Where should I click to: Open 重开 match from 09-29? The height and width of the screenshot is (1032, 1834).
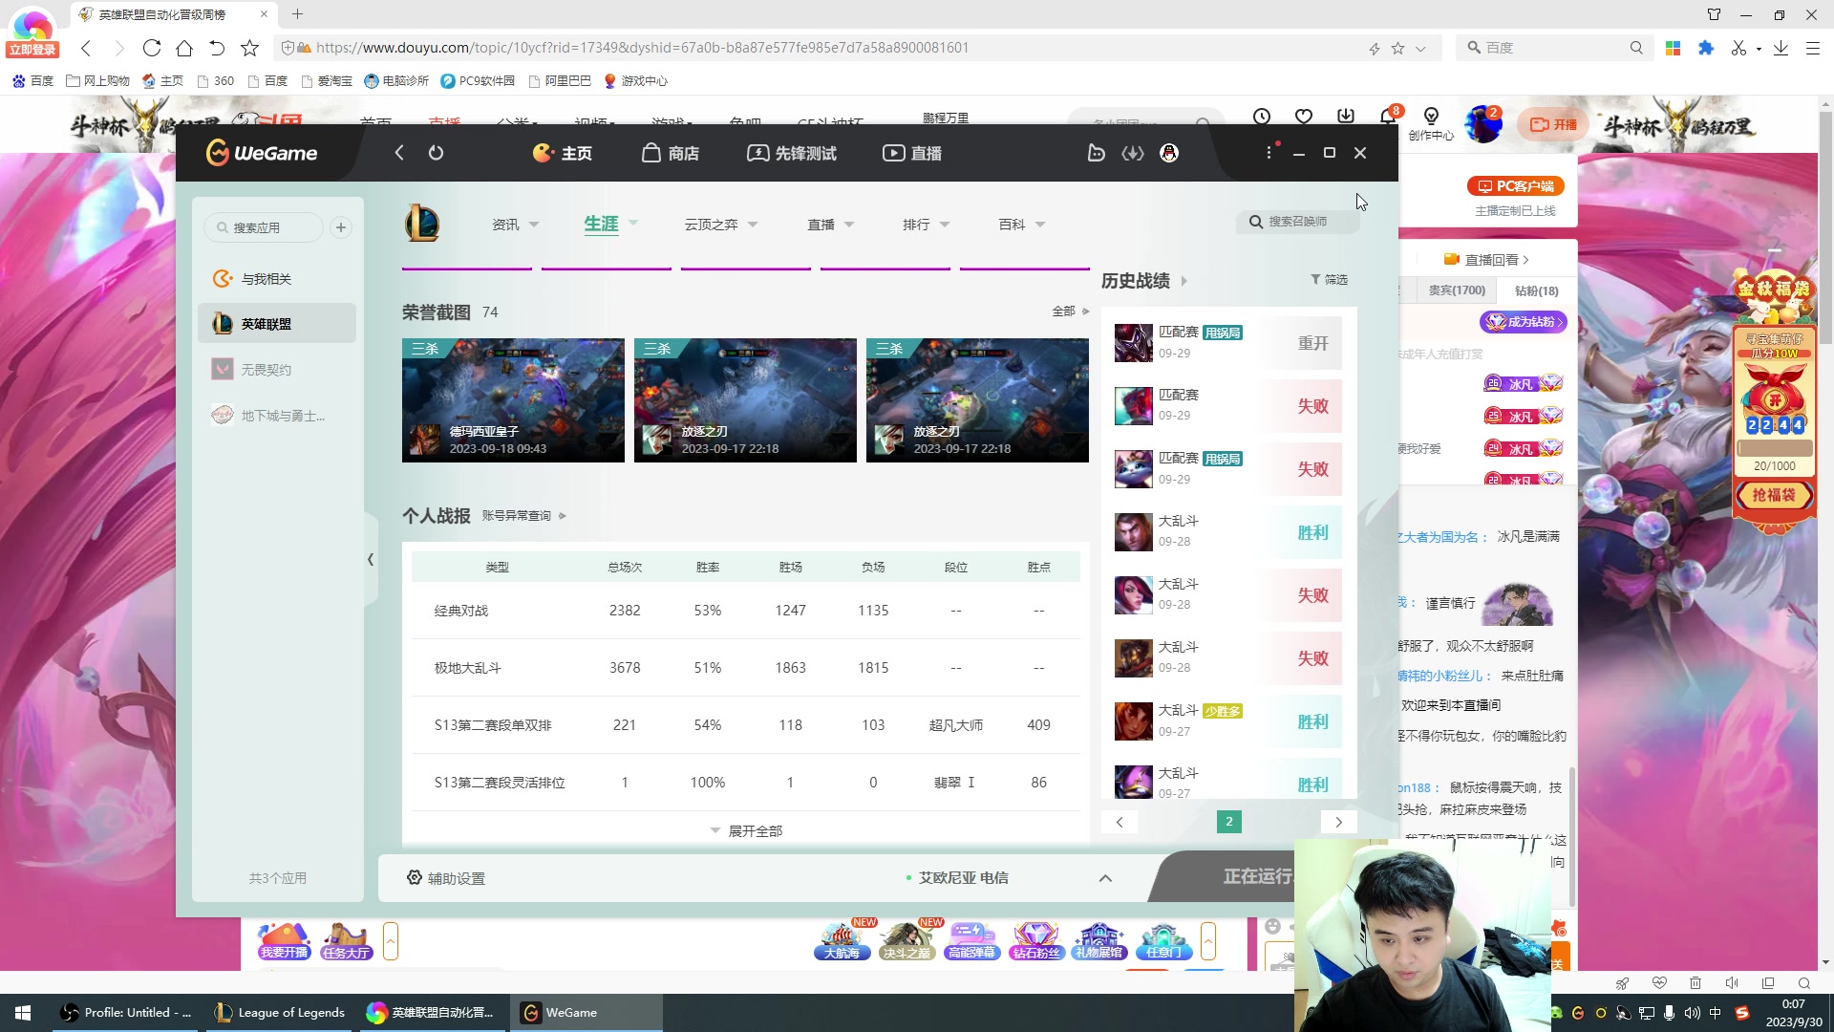point(1227,343)
